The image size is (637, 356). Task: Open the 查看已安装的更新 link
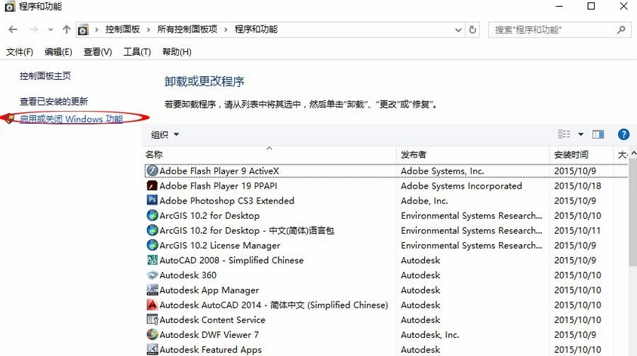(x=54, y=101)
